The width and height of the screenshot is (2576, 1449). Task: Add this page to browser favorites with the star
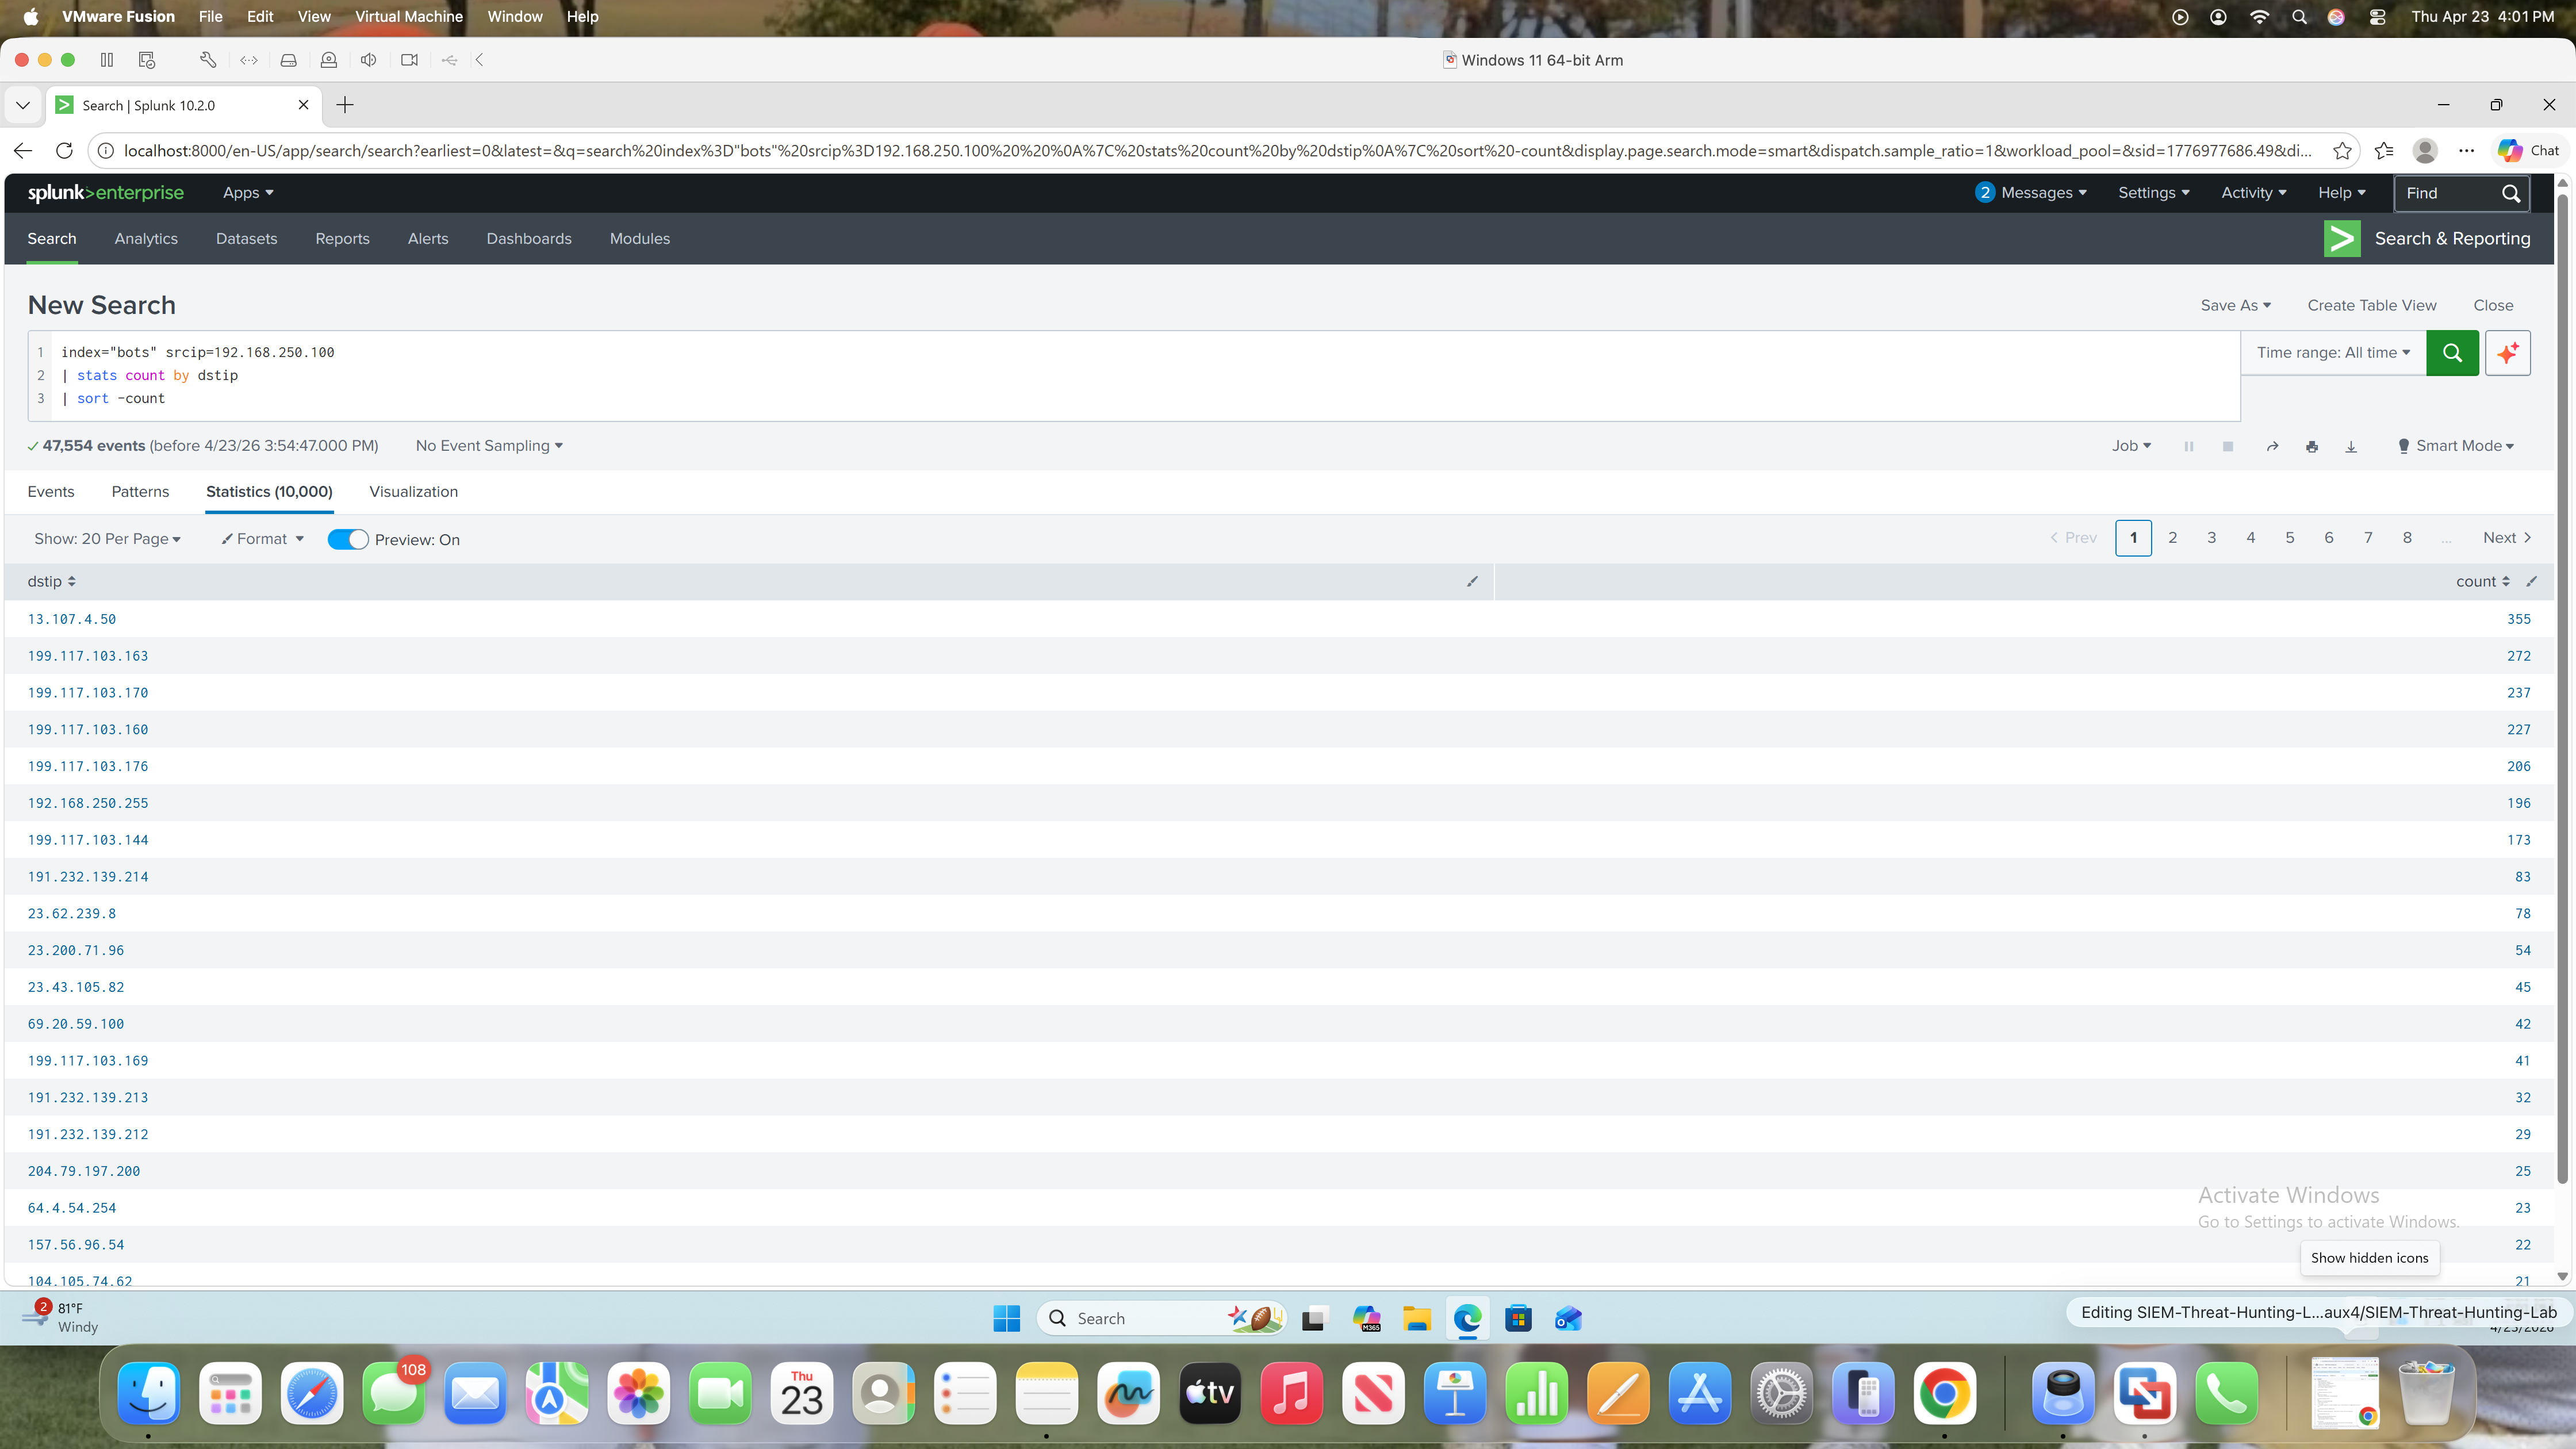point(2342,151)
